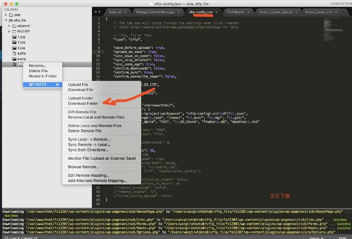Viewport: 352px width, 239px height.
Task: Close the sftp-config.json tab
Action: tap(216, 12)
